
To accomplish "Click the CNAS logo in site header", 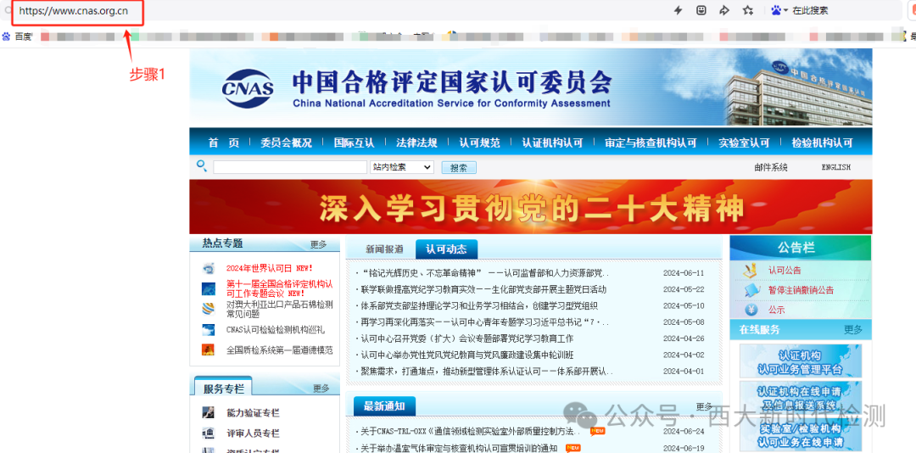I will [x=248, y=89].
